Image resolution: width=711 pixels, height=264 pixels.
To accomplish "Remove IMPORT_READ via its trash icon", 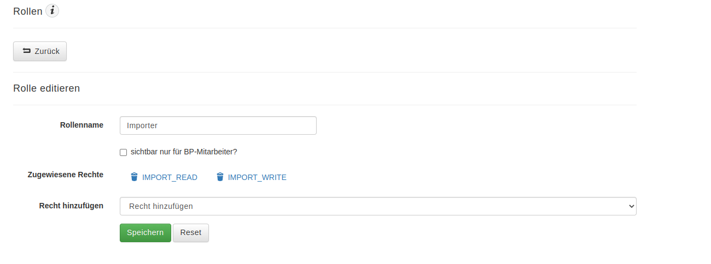I will [134, 177].
